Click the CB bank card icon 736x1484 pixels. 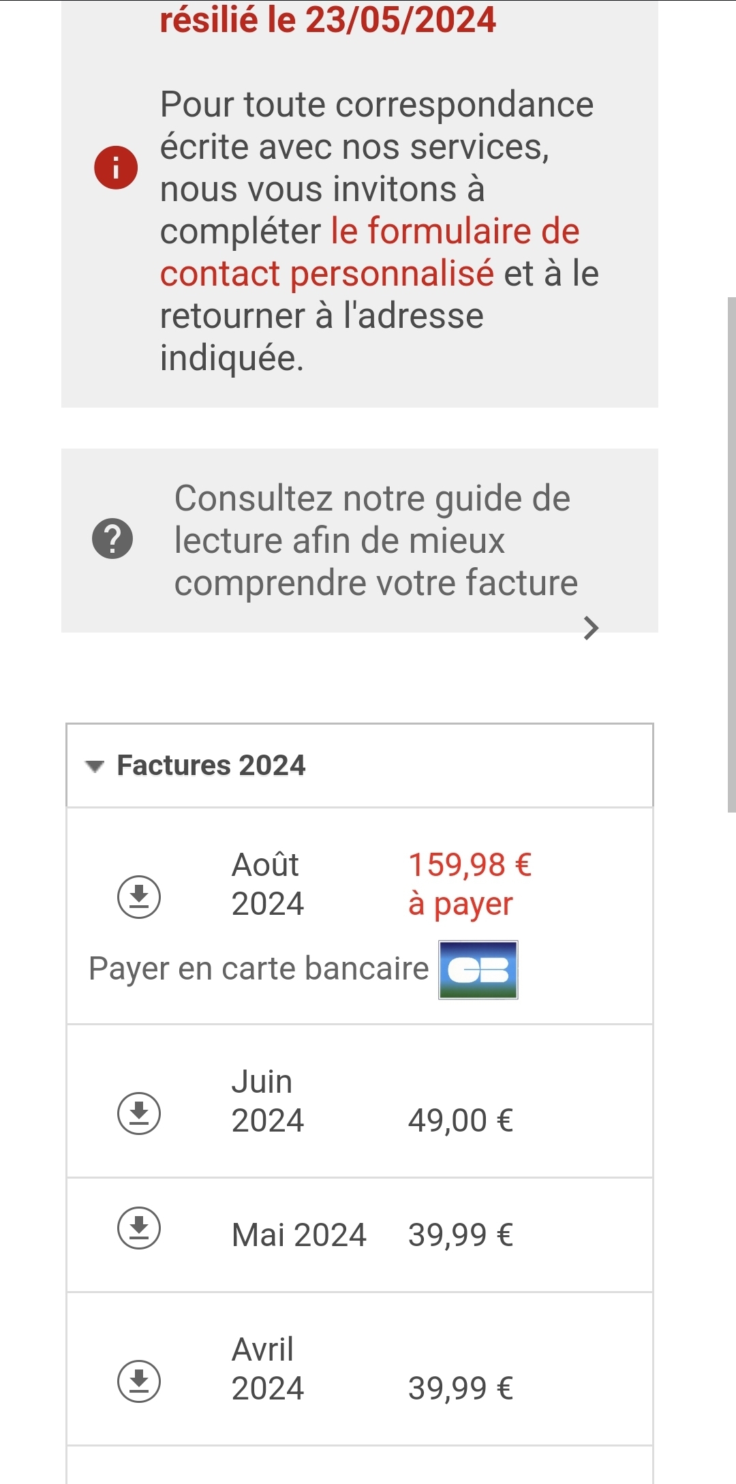point(478,969)
